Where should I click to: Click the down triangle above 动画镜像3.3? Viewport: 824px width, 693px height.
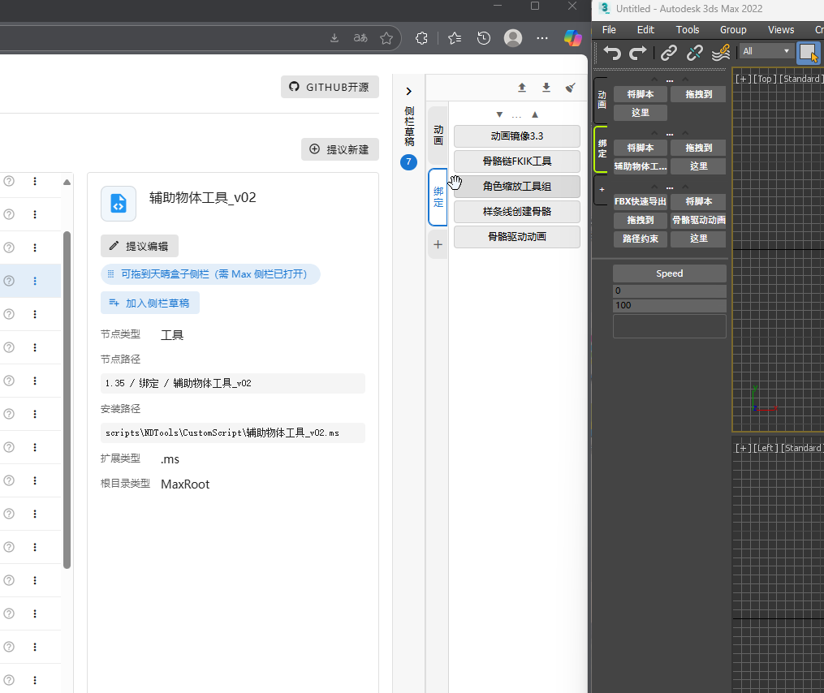pyautogui.click(x=499, y=114)
